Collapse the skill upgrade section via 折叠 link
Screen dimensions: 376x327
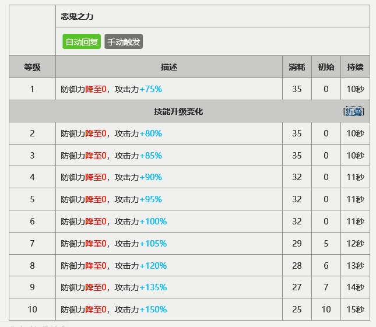tap(354, 111)
